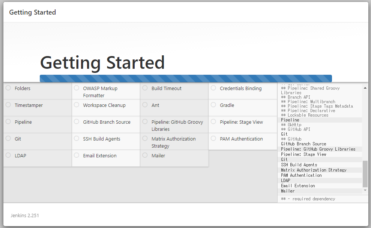Screen dimensions: 371x228
Task: Click the install log scrollbar thumb
Action: [x=365, y=174]
